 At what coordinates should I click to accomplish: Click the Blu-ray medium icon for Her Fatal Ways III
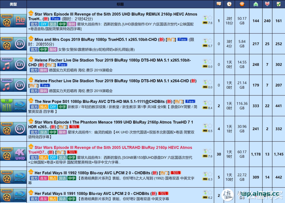[20, 177]
